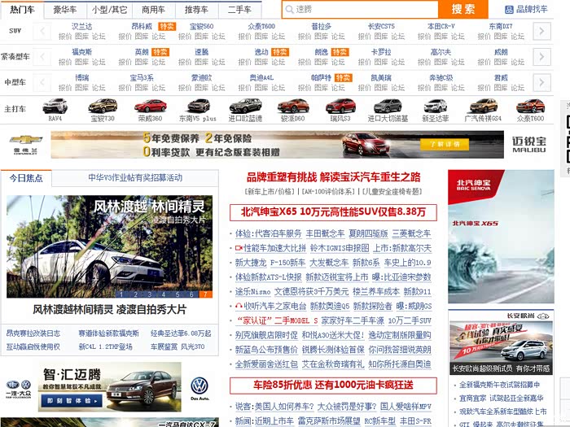This screenshot has width=570, height=427.
Task: Open the 汉兰达 model link
Action: tap(81, 26)
